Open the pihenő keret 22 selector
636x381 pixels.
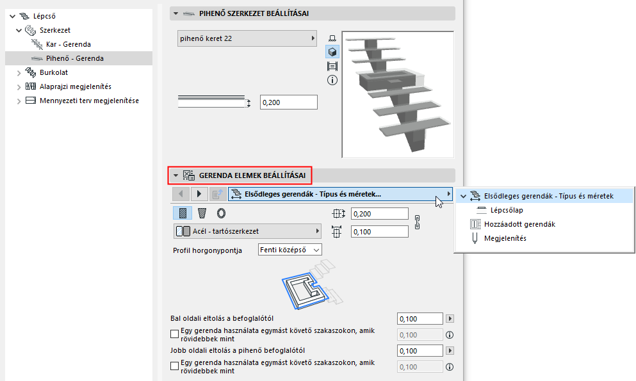(x=247, y=38)
